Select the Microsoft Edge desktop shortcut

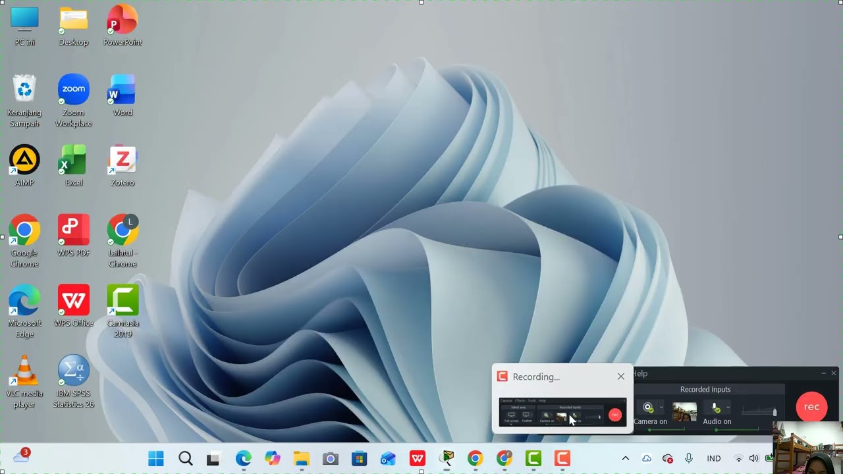tap(24, 311)
